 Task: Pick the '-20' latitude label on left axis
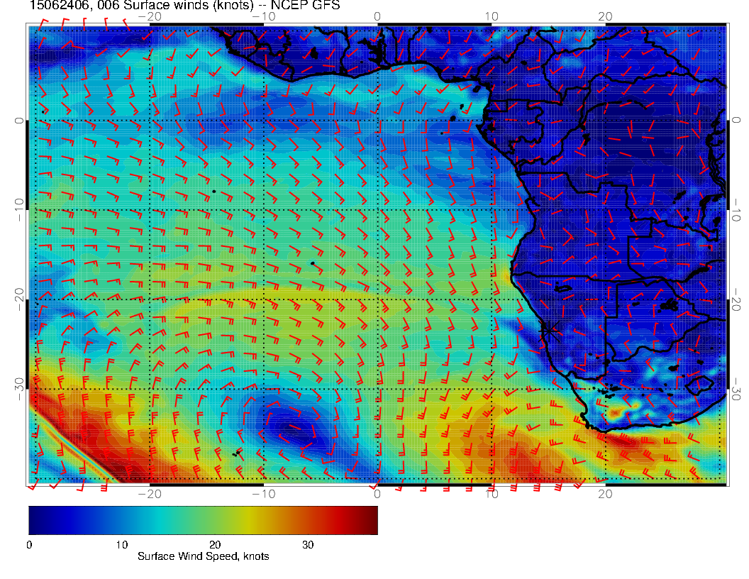point(19,299)
